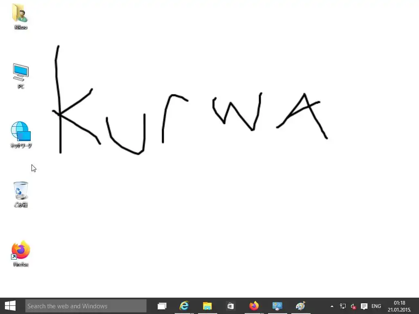Change the ENG input language
This screenshot has height=314, width=419.
click(376, 306)
